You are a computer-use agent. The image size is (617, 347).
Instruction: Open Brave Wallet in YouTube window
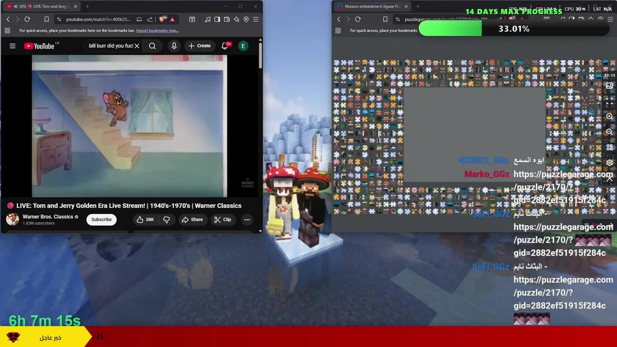pyautogui.click(x=227, y=19)
